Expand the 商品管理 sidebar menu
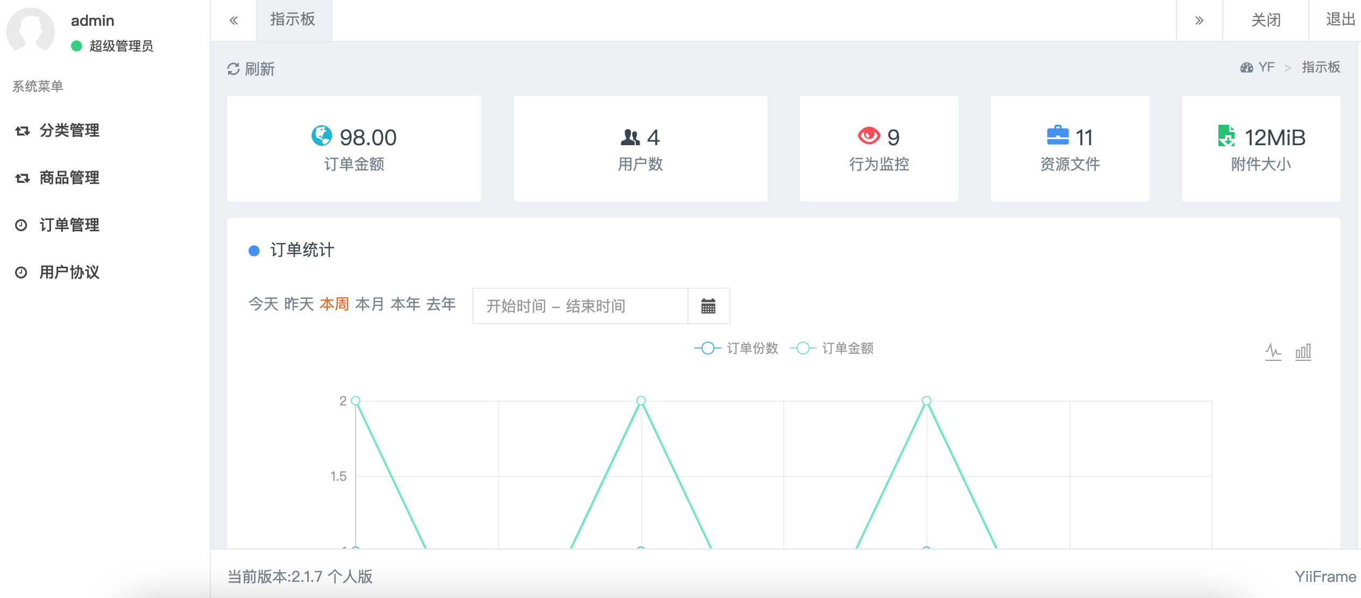This screenshot has height=598, width=1361. point(69,178)
